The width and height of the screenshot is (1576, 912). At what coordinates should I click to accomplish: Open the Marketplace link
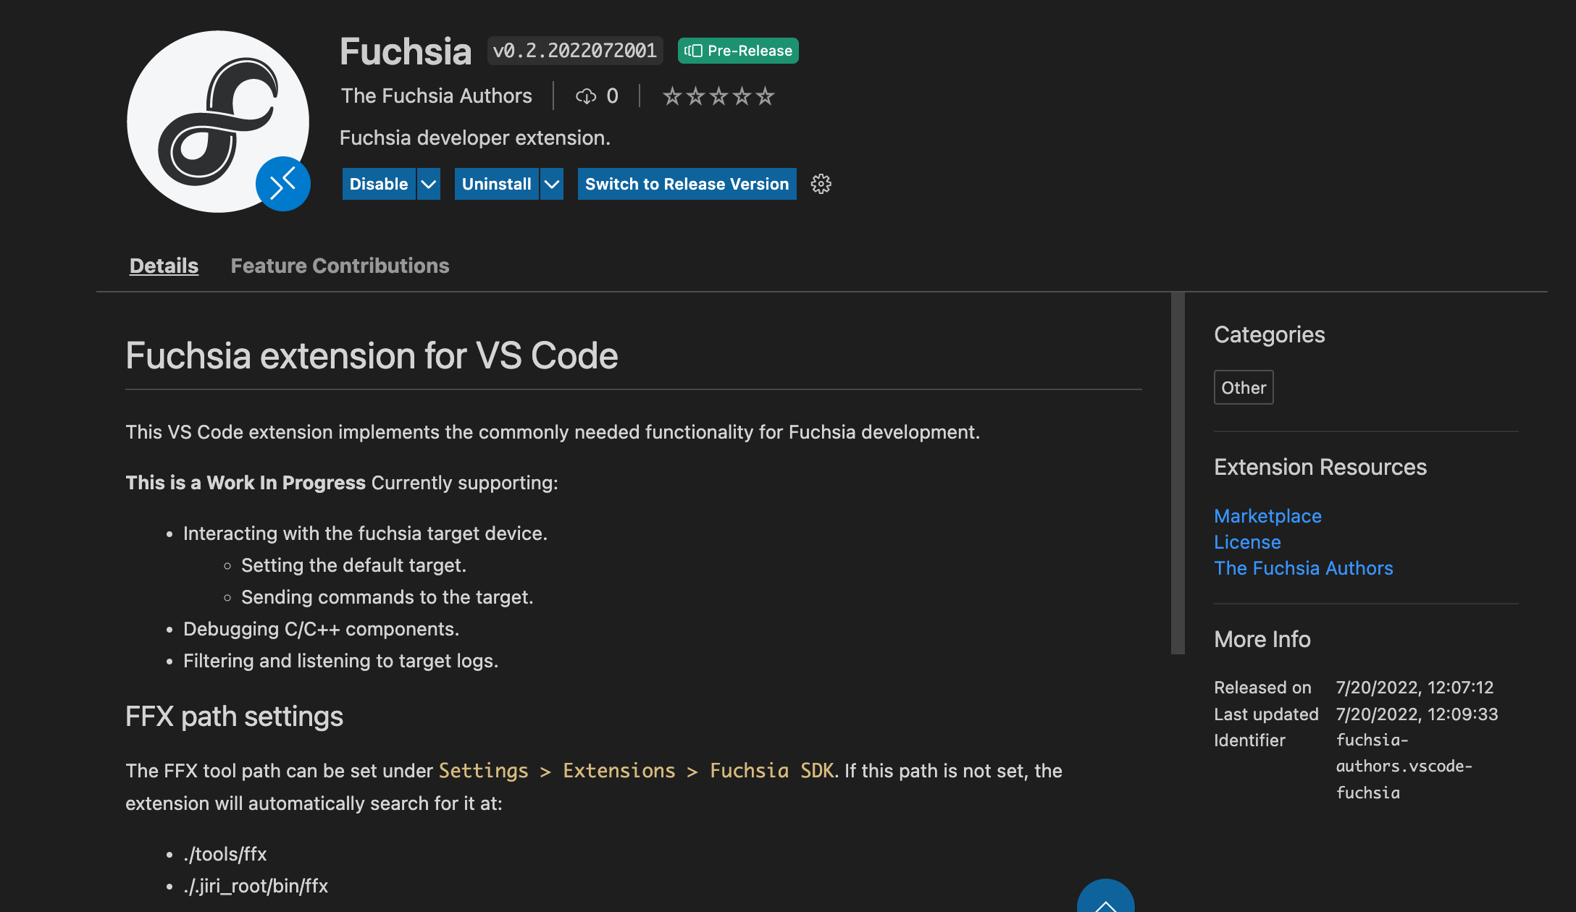(x=1267, y=516)
